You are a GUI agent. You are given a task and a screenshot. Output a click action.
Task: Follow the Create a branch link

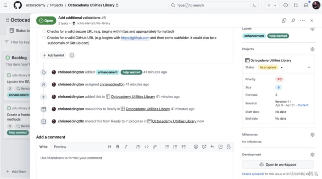(x=253, y=174)
